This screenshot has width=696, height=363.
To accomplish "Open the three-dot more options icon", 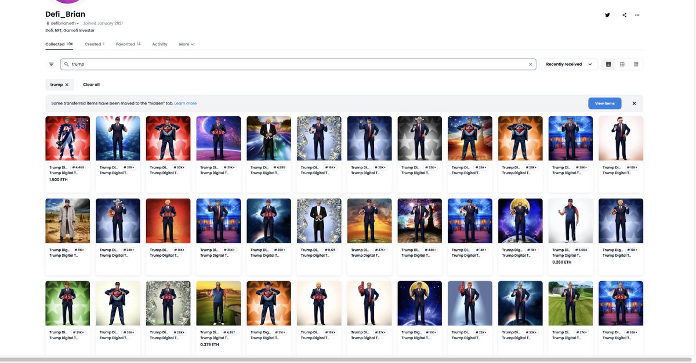I will click(x=637, y=15).
